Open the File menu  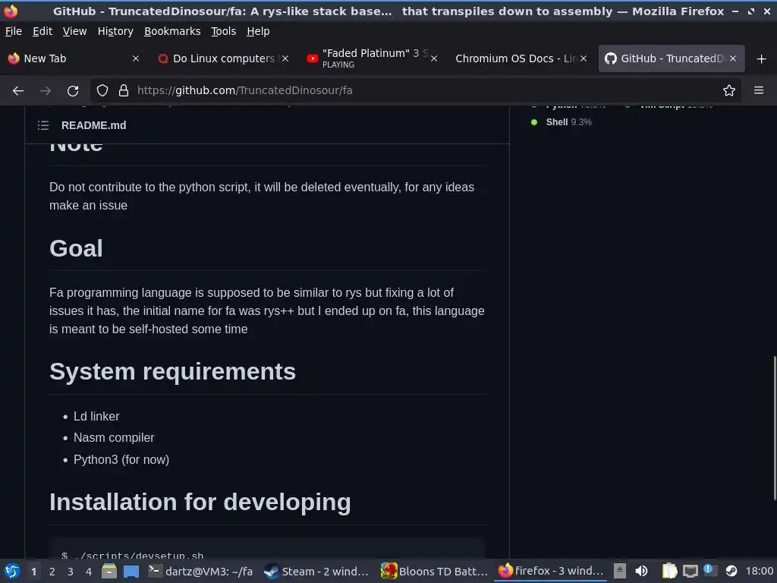click(x=14, y=31)
